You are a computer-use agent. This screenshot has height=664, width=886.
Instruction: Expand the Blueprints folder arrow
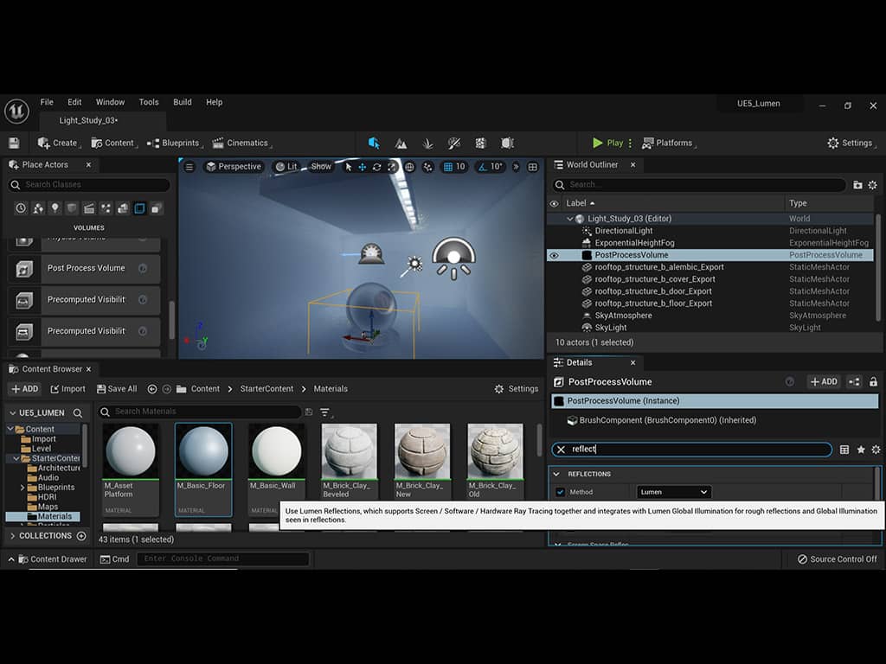(22, 488)
